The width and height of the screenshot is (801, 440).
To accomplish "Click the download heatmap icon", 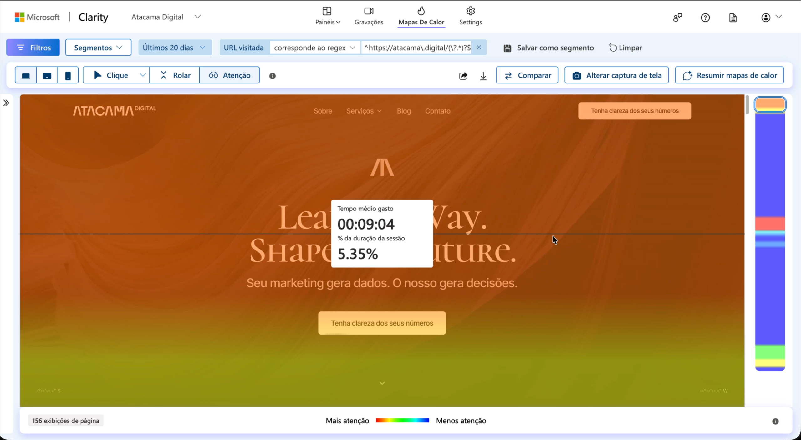I will pyautogui.click(x=483, y=76).
